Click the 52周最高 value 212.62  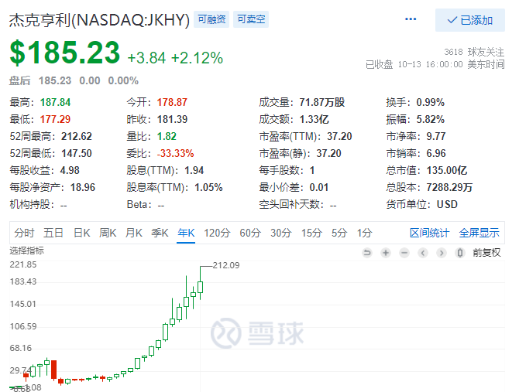[x=77, y=136]
